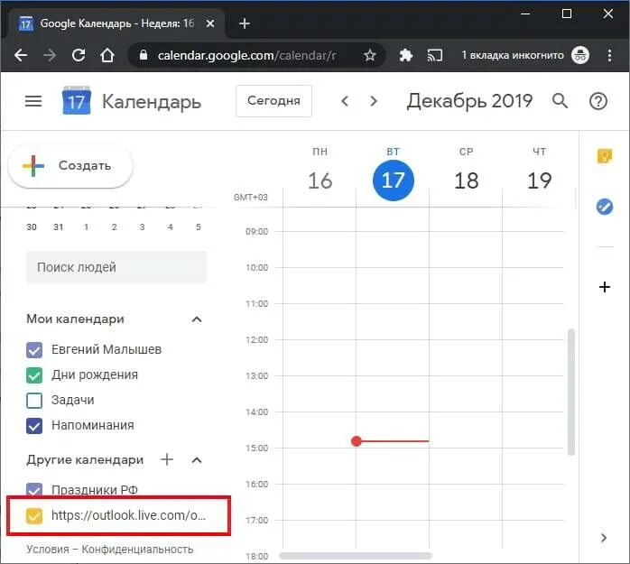Select 30 in the mini calendar

pos(32,227)
